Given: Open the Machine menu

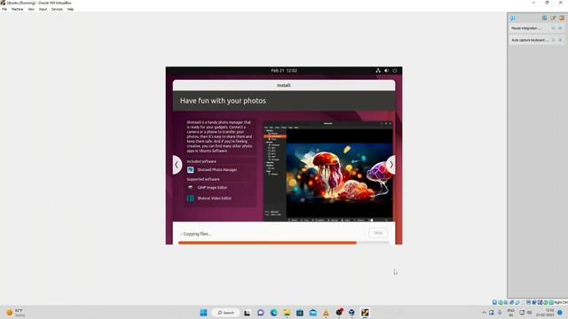Looking at the screenshot, I should pyautogui.click(x=17, y=9).
